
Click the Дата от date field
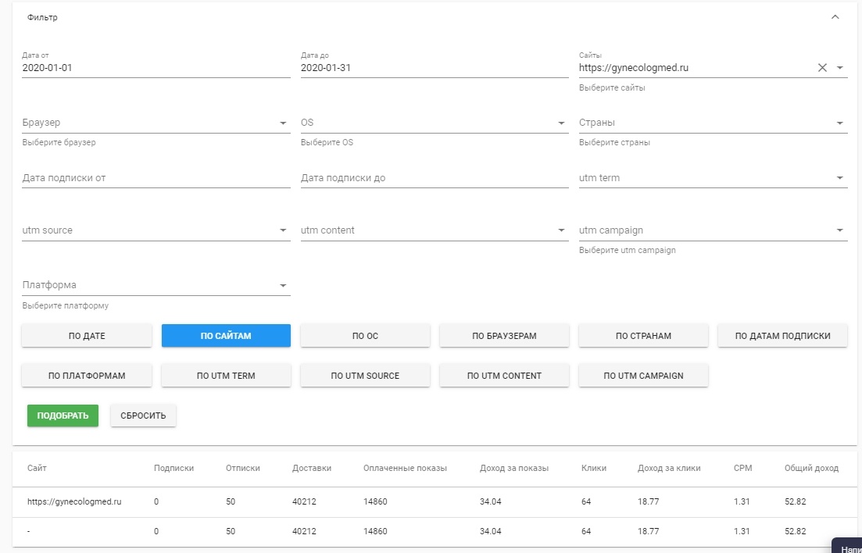(156, 68)
